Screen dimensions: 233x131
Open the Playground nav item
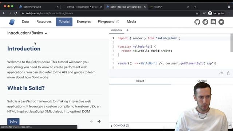[x=106, y=22]
